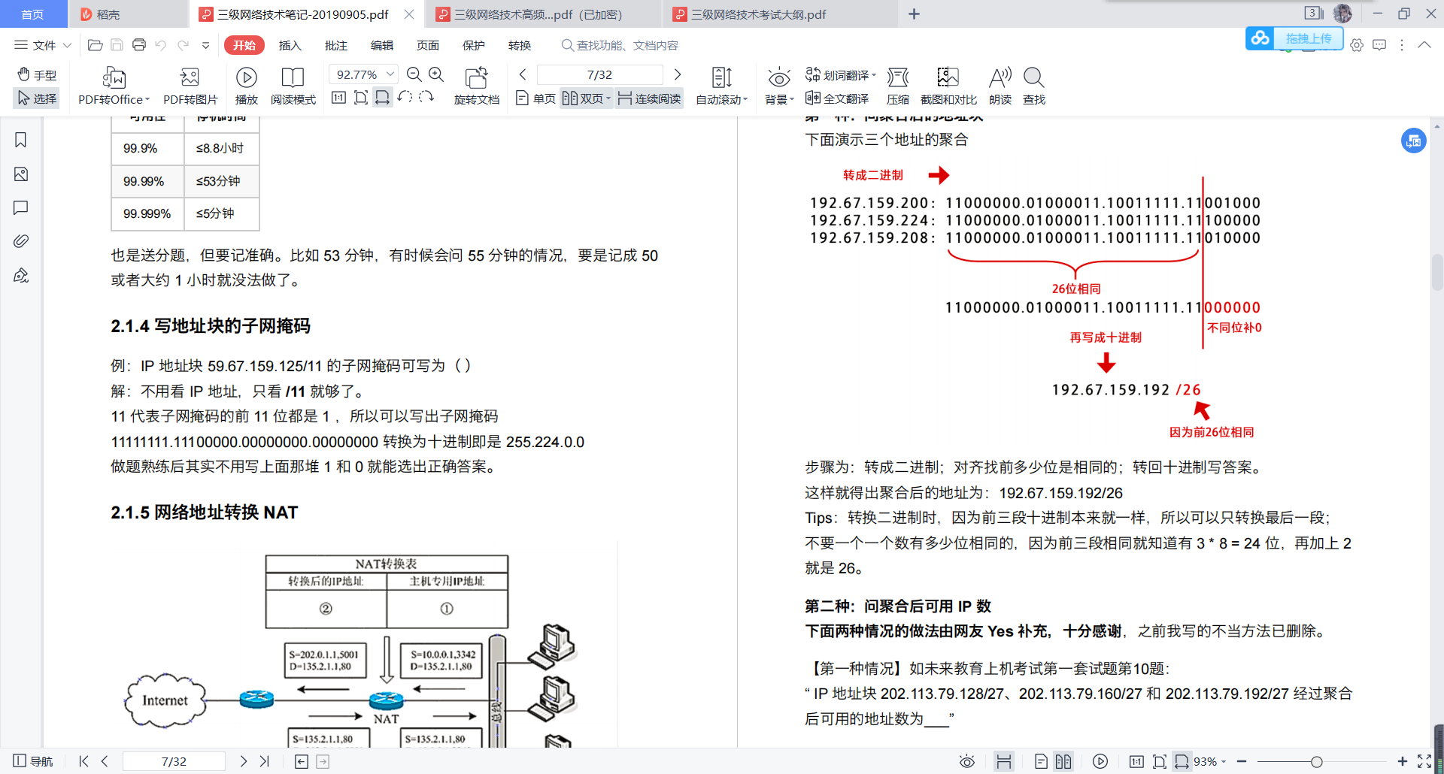
Task: Fit width in toolbar view options
Action: [x=383, y=98]
